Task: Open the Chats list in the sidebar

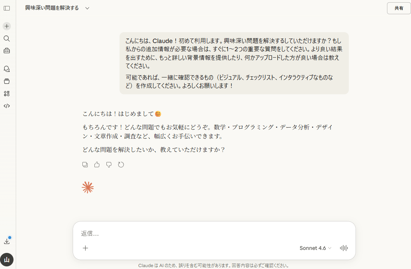Action: (x=6, y=68)
